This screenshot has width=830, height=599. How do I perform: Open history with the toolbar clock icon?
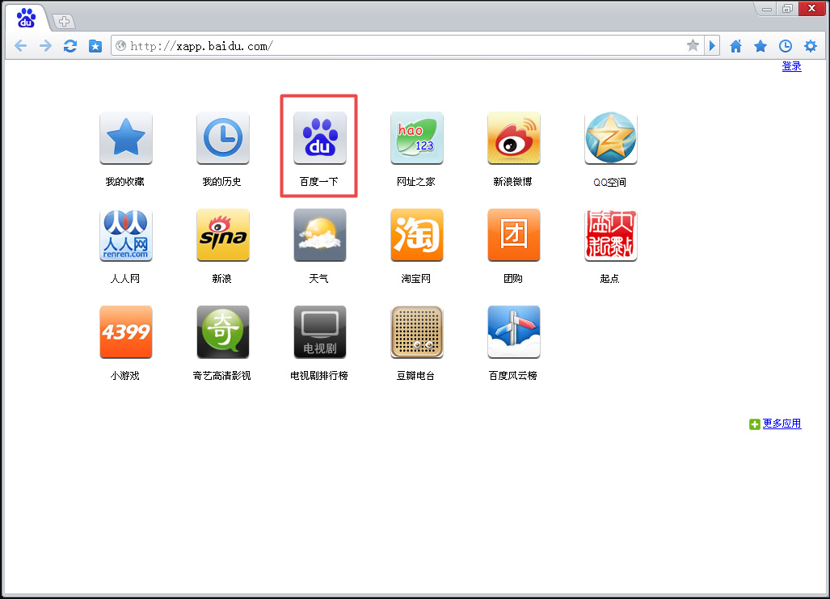[x=786, y=46]
